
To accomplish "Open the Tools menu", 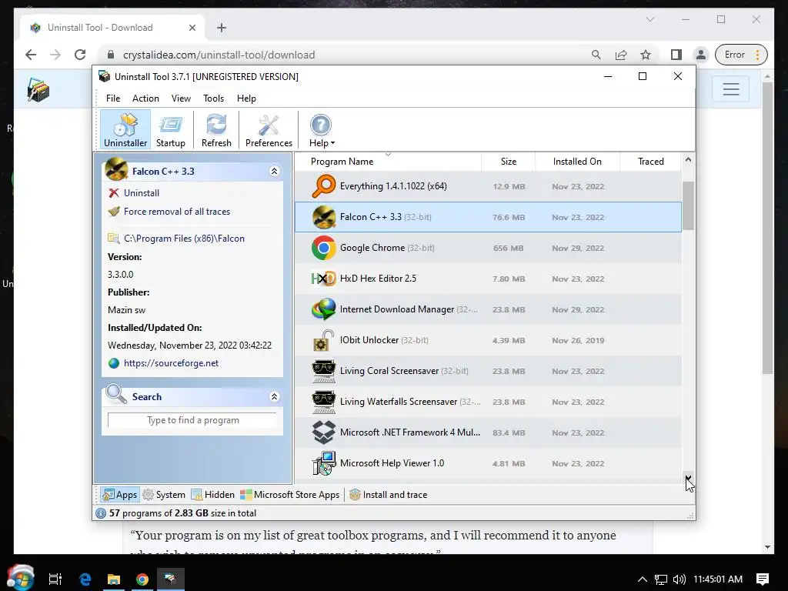I will (214, 98).
